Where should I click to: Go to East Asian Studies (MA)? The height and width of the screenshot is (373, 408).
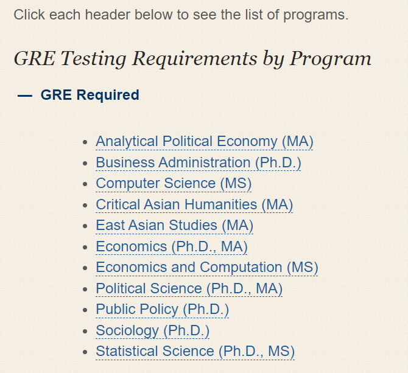[x=174, y=225]
